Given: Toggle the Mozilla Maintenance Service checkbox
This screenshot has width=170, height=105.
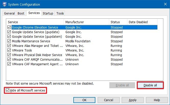Looking at the screenshot, I should pyautogui.click(x=9, y=41).
